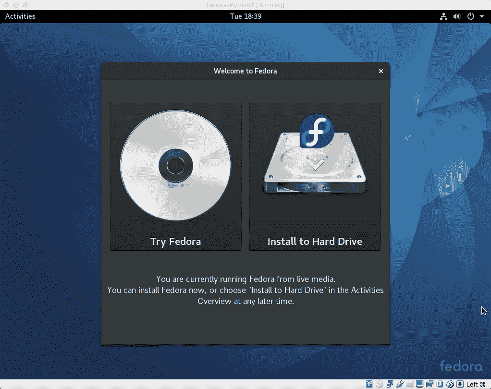Choose Install to Hard Drive

pyautogui.click(x=315, y=176)
